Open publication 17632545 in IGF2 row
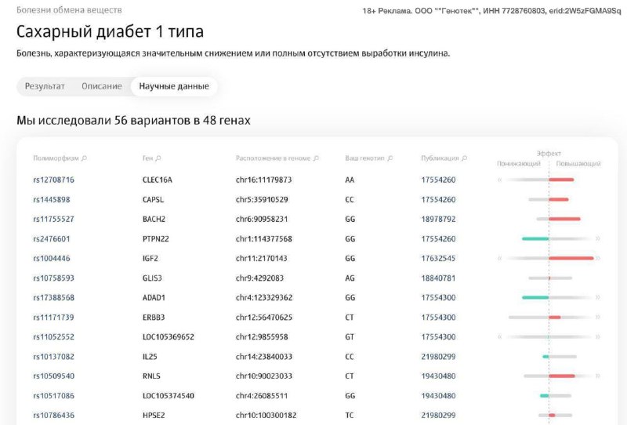This screenshot has height=425, width=627. point(438,259)
